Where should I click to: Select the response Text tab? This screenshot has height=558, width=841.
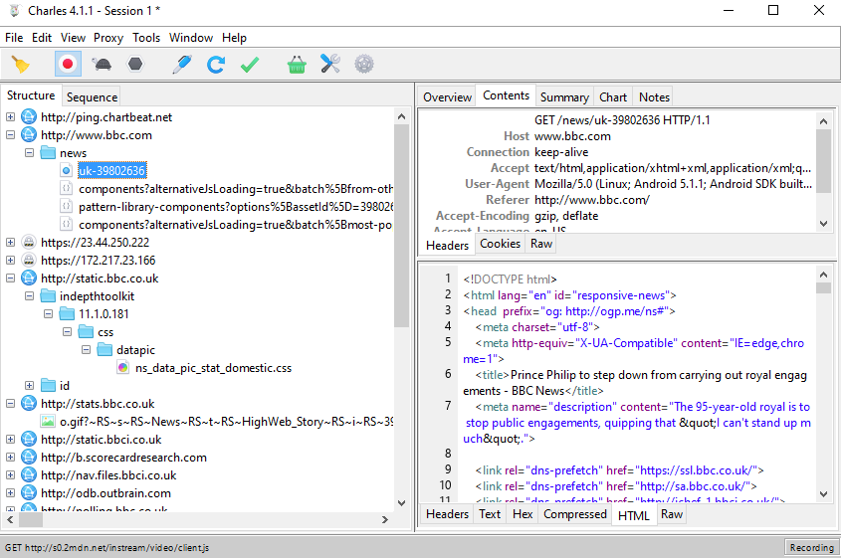click(490, 514)
